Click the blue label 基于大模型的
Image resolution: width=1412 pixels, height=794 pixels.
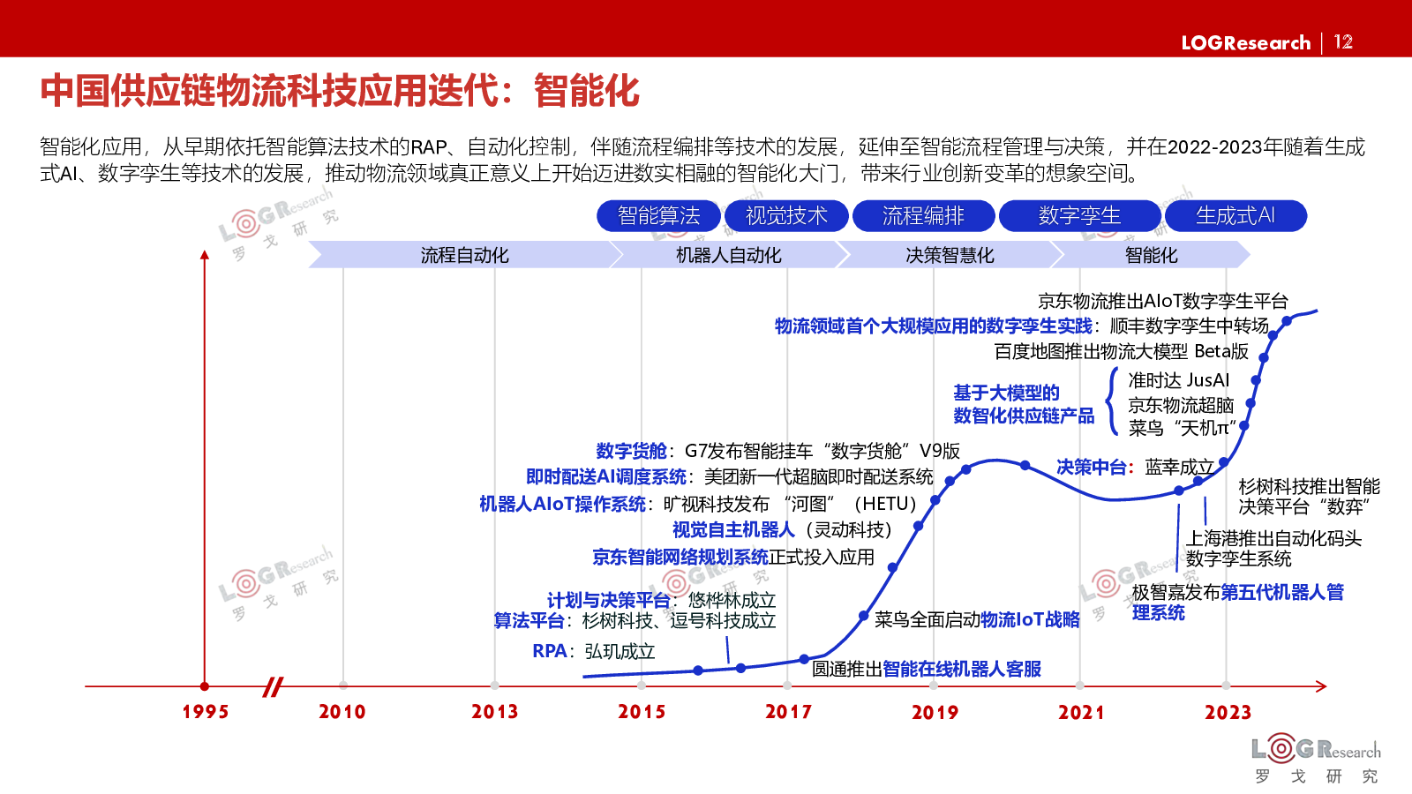[x=1006, y=393]
